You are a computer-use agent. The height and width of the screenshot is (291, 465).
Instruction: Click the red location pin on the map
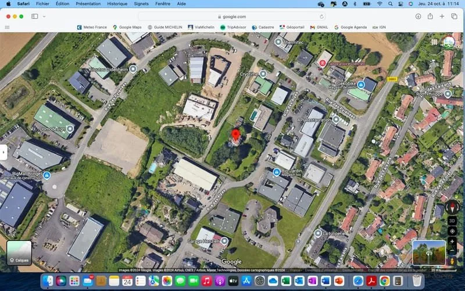tap(236, 134)
